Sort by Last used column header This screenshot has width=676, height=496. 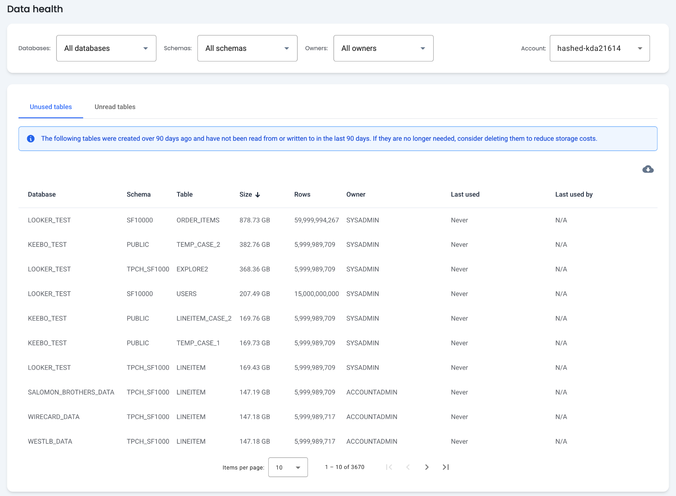point(465,194)
